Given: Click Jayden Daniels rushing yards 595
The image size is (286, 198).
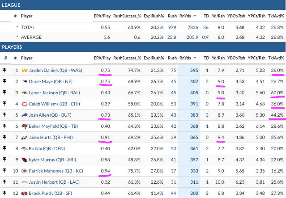Looking at the screenshot, I should [x=194, y=70].
